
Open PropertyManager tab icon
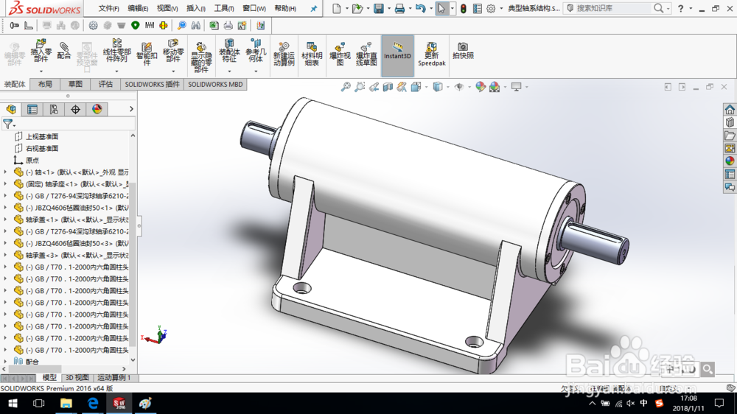coord(32,110)
